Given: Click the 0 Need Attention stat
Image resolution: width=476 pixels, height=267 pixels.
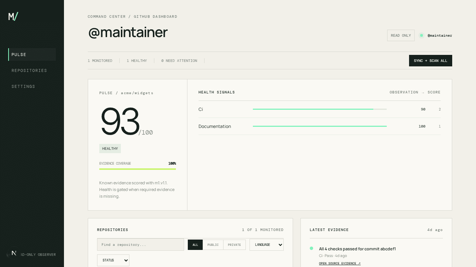Looking at the screenshot, I should click(x=179, y=61).
